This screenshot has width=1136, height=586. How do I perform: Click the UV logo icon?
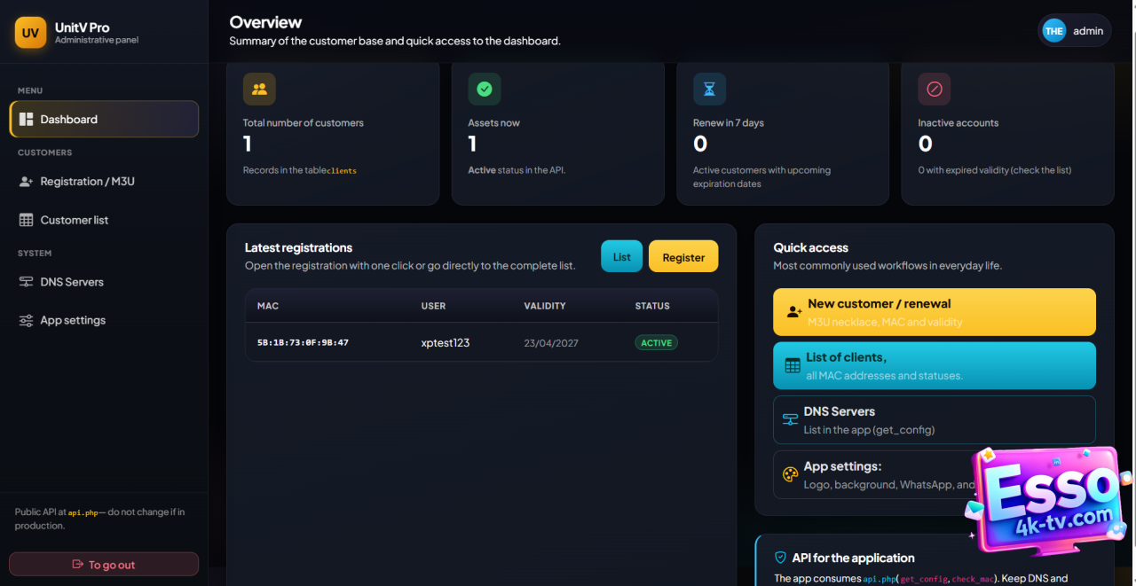pos(30,33)
